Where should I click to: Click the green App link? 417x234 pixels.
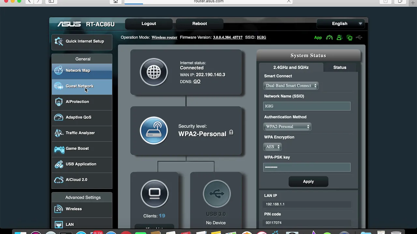pos(318,38)
